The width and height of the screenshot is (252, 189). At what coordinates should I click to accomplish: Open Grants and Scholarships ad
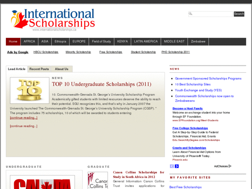(189, 148)
